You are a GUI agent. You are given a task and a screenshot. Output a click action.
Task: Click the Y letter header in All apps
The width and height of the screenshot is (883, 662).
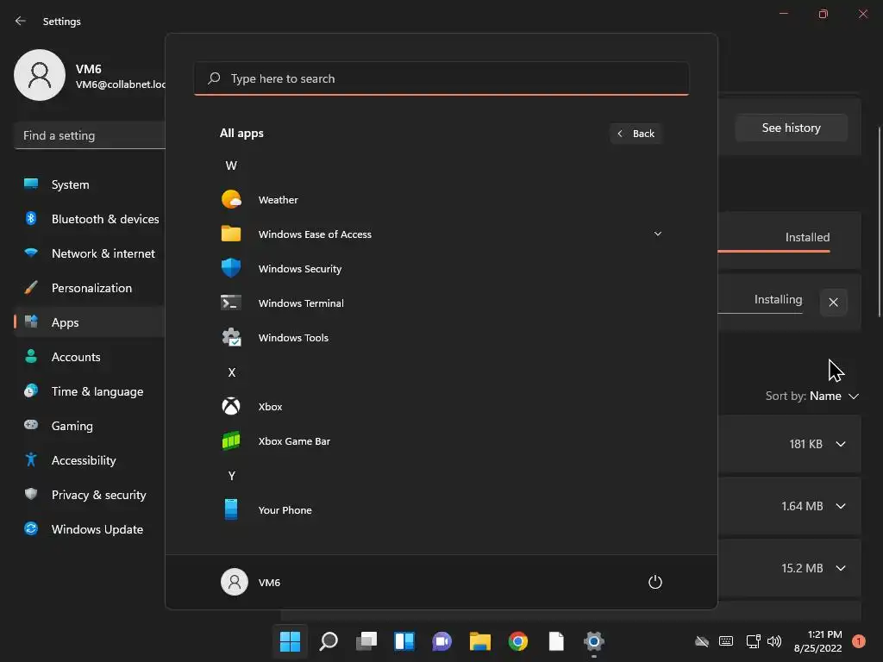coord(231,476)
